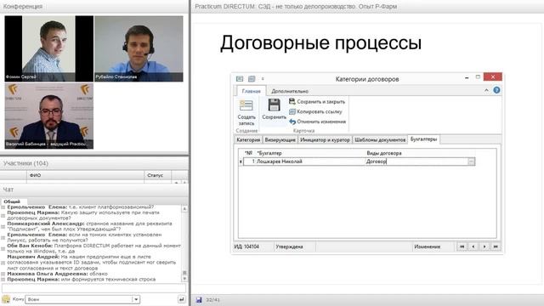Open the quick access toolbar customize arrow
The height and width of the screenshot is (306, 544).
pyautogui.click(x=263, y=79)
